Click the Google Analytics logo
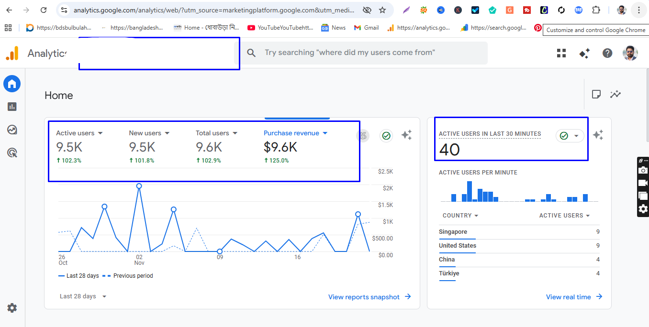 click(x=12, y=53)
